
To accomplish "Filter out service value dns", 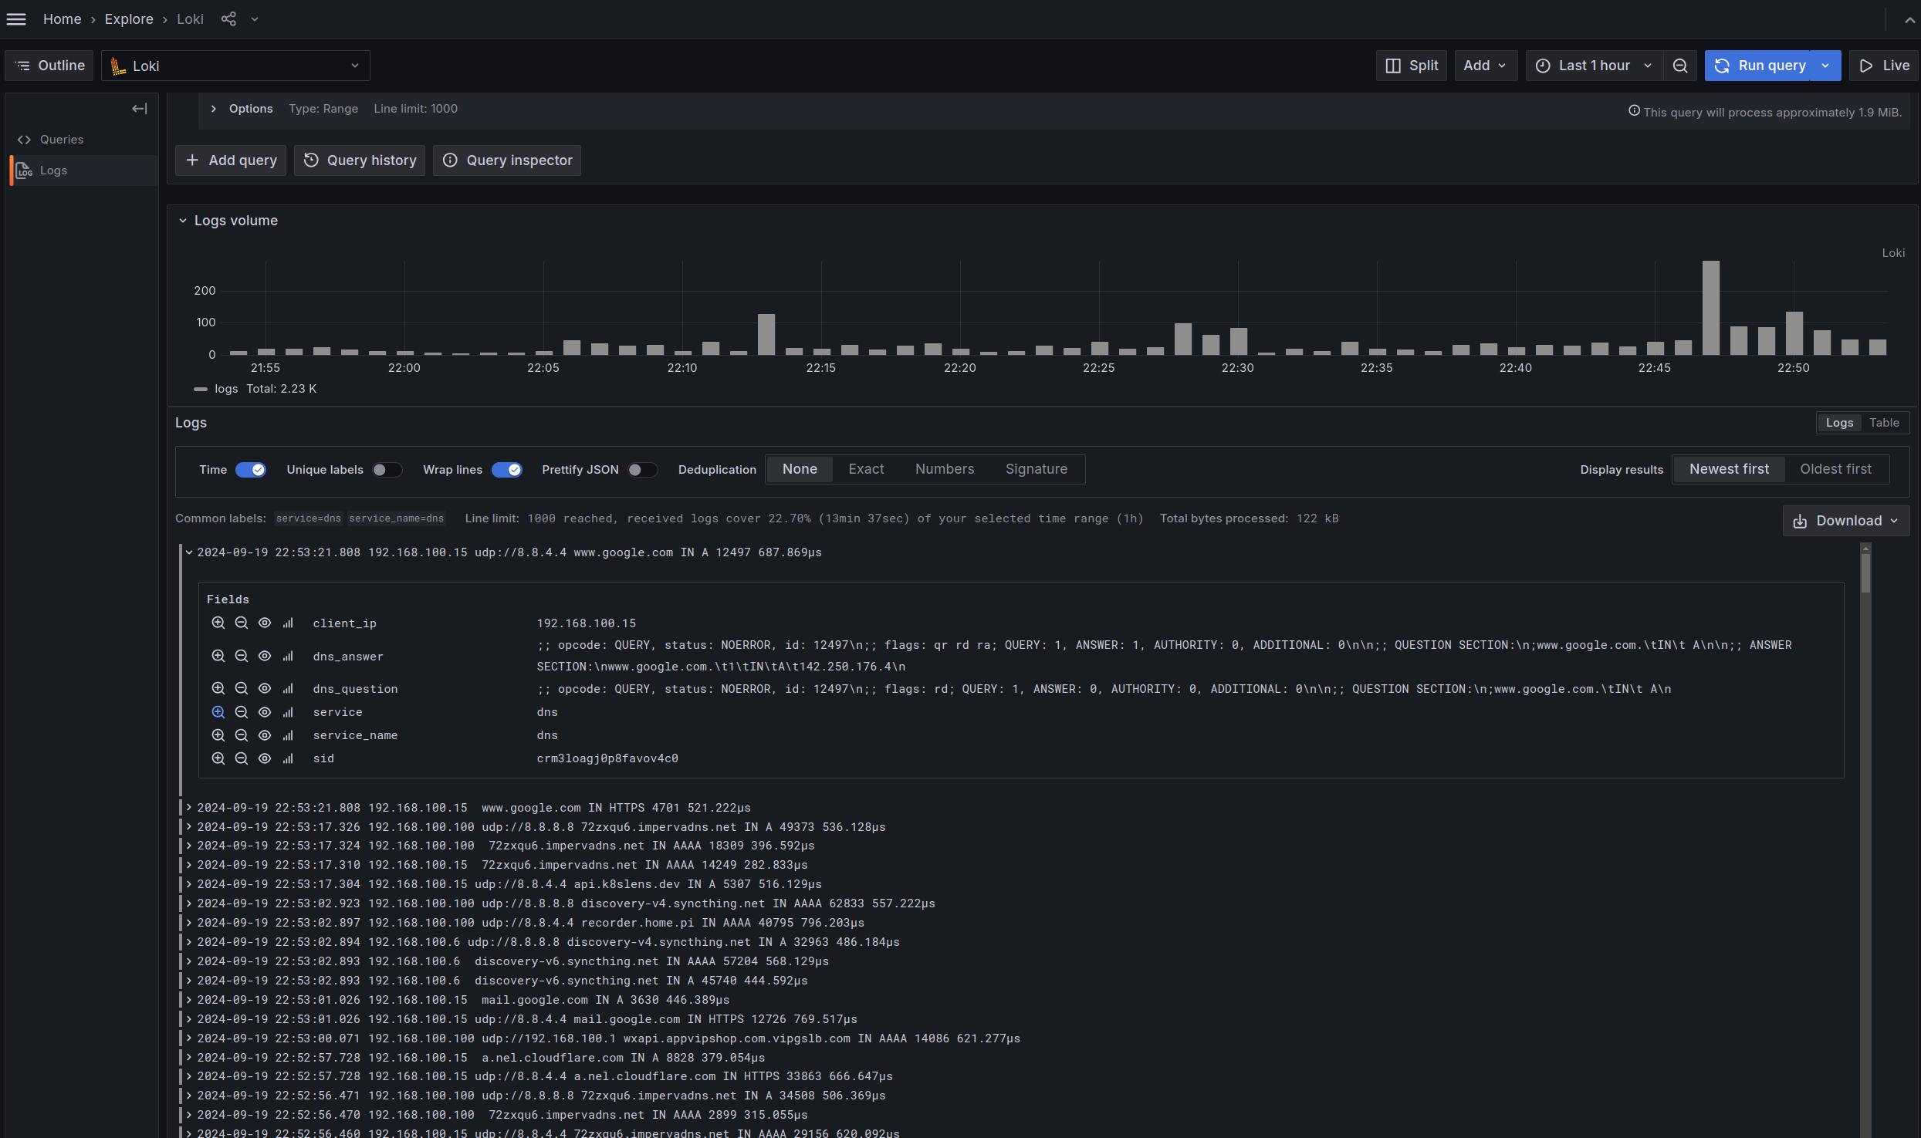I will tap(242, 712).
